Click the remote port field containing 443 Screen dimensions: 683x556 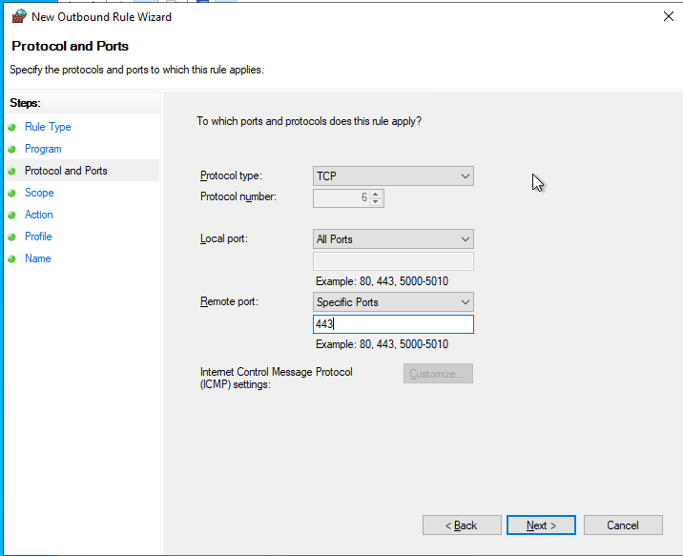pyautogui.click(x=393, y=324)
